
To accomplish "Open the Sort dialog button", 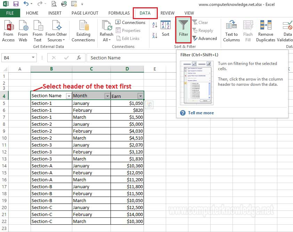I will point(165,28).
